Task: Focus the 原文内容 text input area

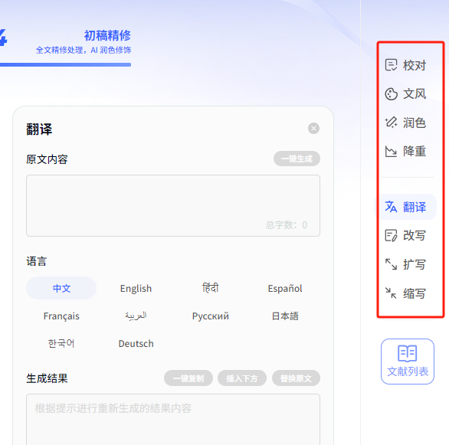Action: (173, 205)
